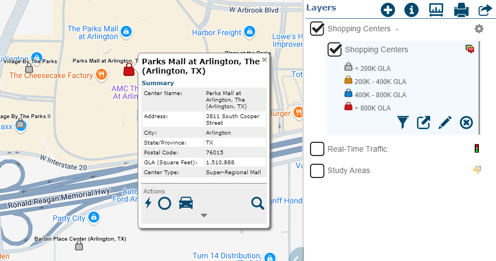Viewport: 496px width, 261px height.
Task: Click the printer icon in Layers header
Action: [461, 10]
